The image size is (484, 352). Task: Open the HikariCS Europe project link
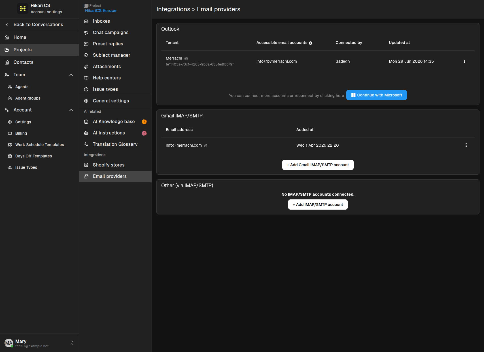coord(101,10)
